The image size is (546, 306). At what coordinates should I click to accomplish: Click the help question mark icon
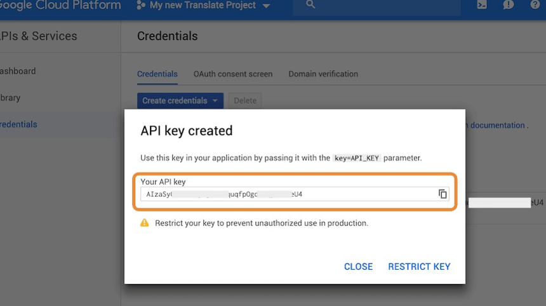[535, 5]
